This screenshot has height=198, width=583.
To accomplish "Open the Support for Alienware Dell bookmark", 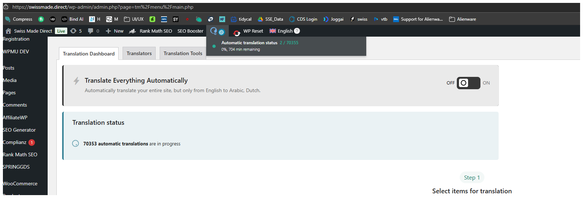I will [x=418, y=19].
